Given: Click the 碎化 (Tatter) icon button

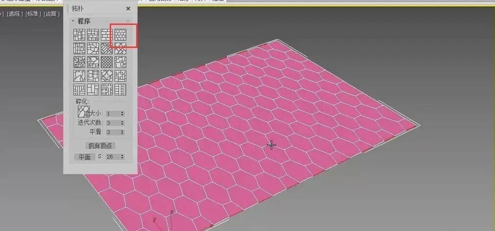Looking at the screenshot, I should pyautogui.click(x=84, y=112).
